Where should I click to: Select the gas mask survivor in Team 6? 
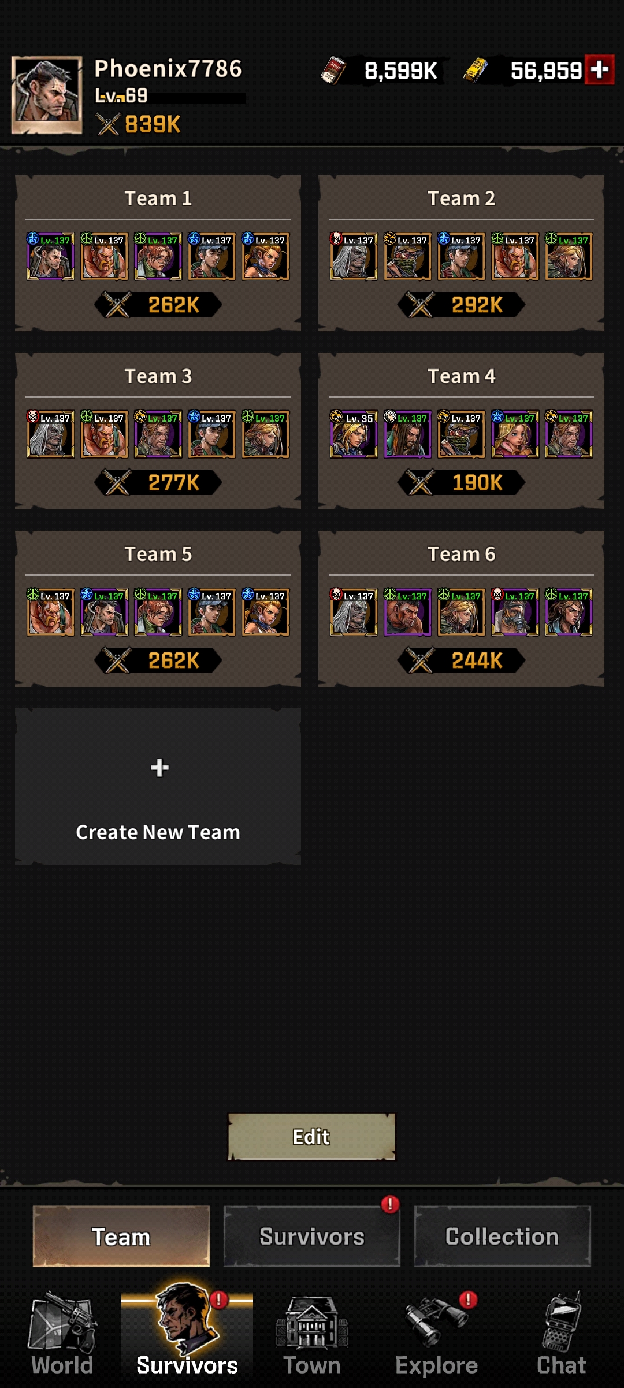pyautogui.click(x=515, y=612)
